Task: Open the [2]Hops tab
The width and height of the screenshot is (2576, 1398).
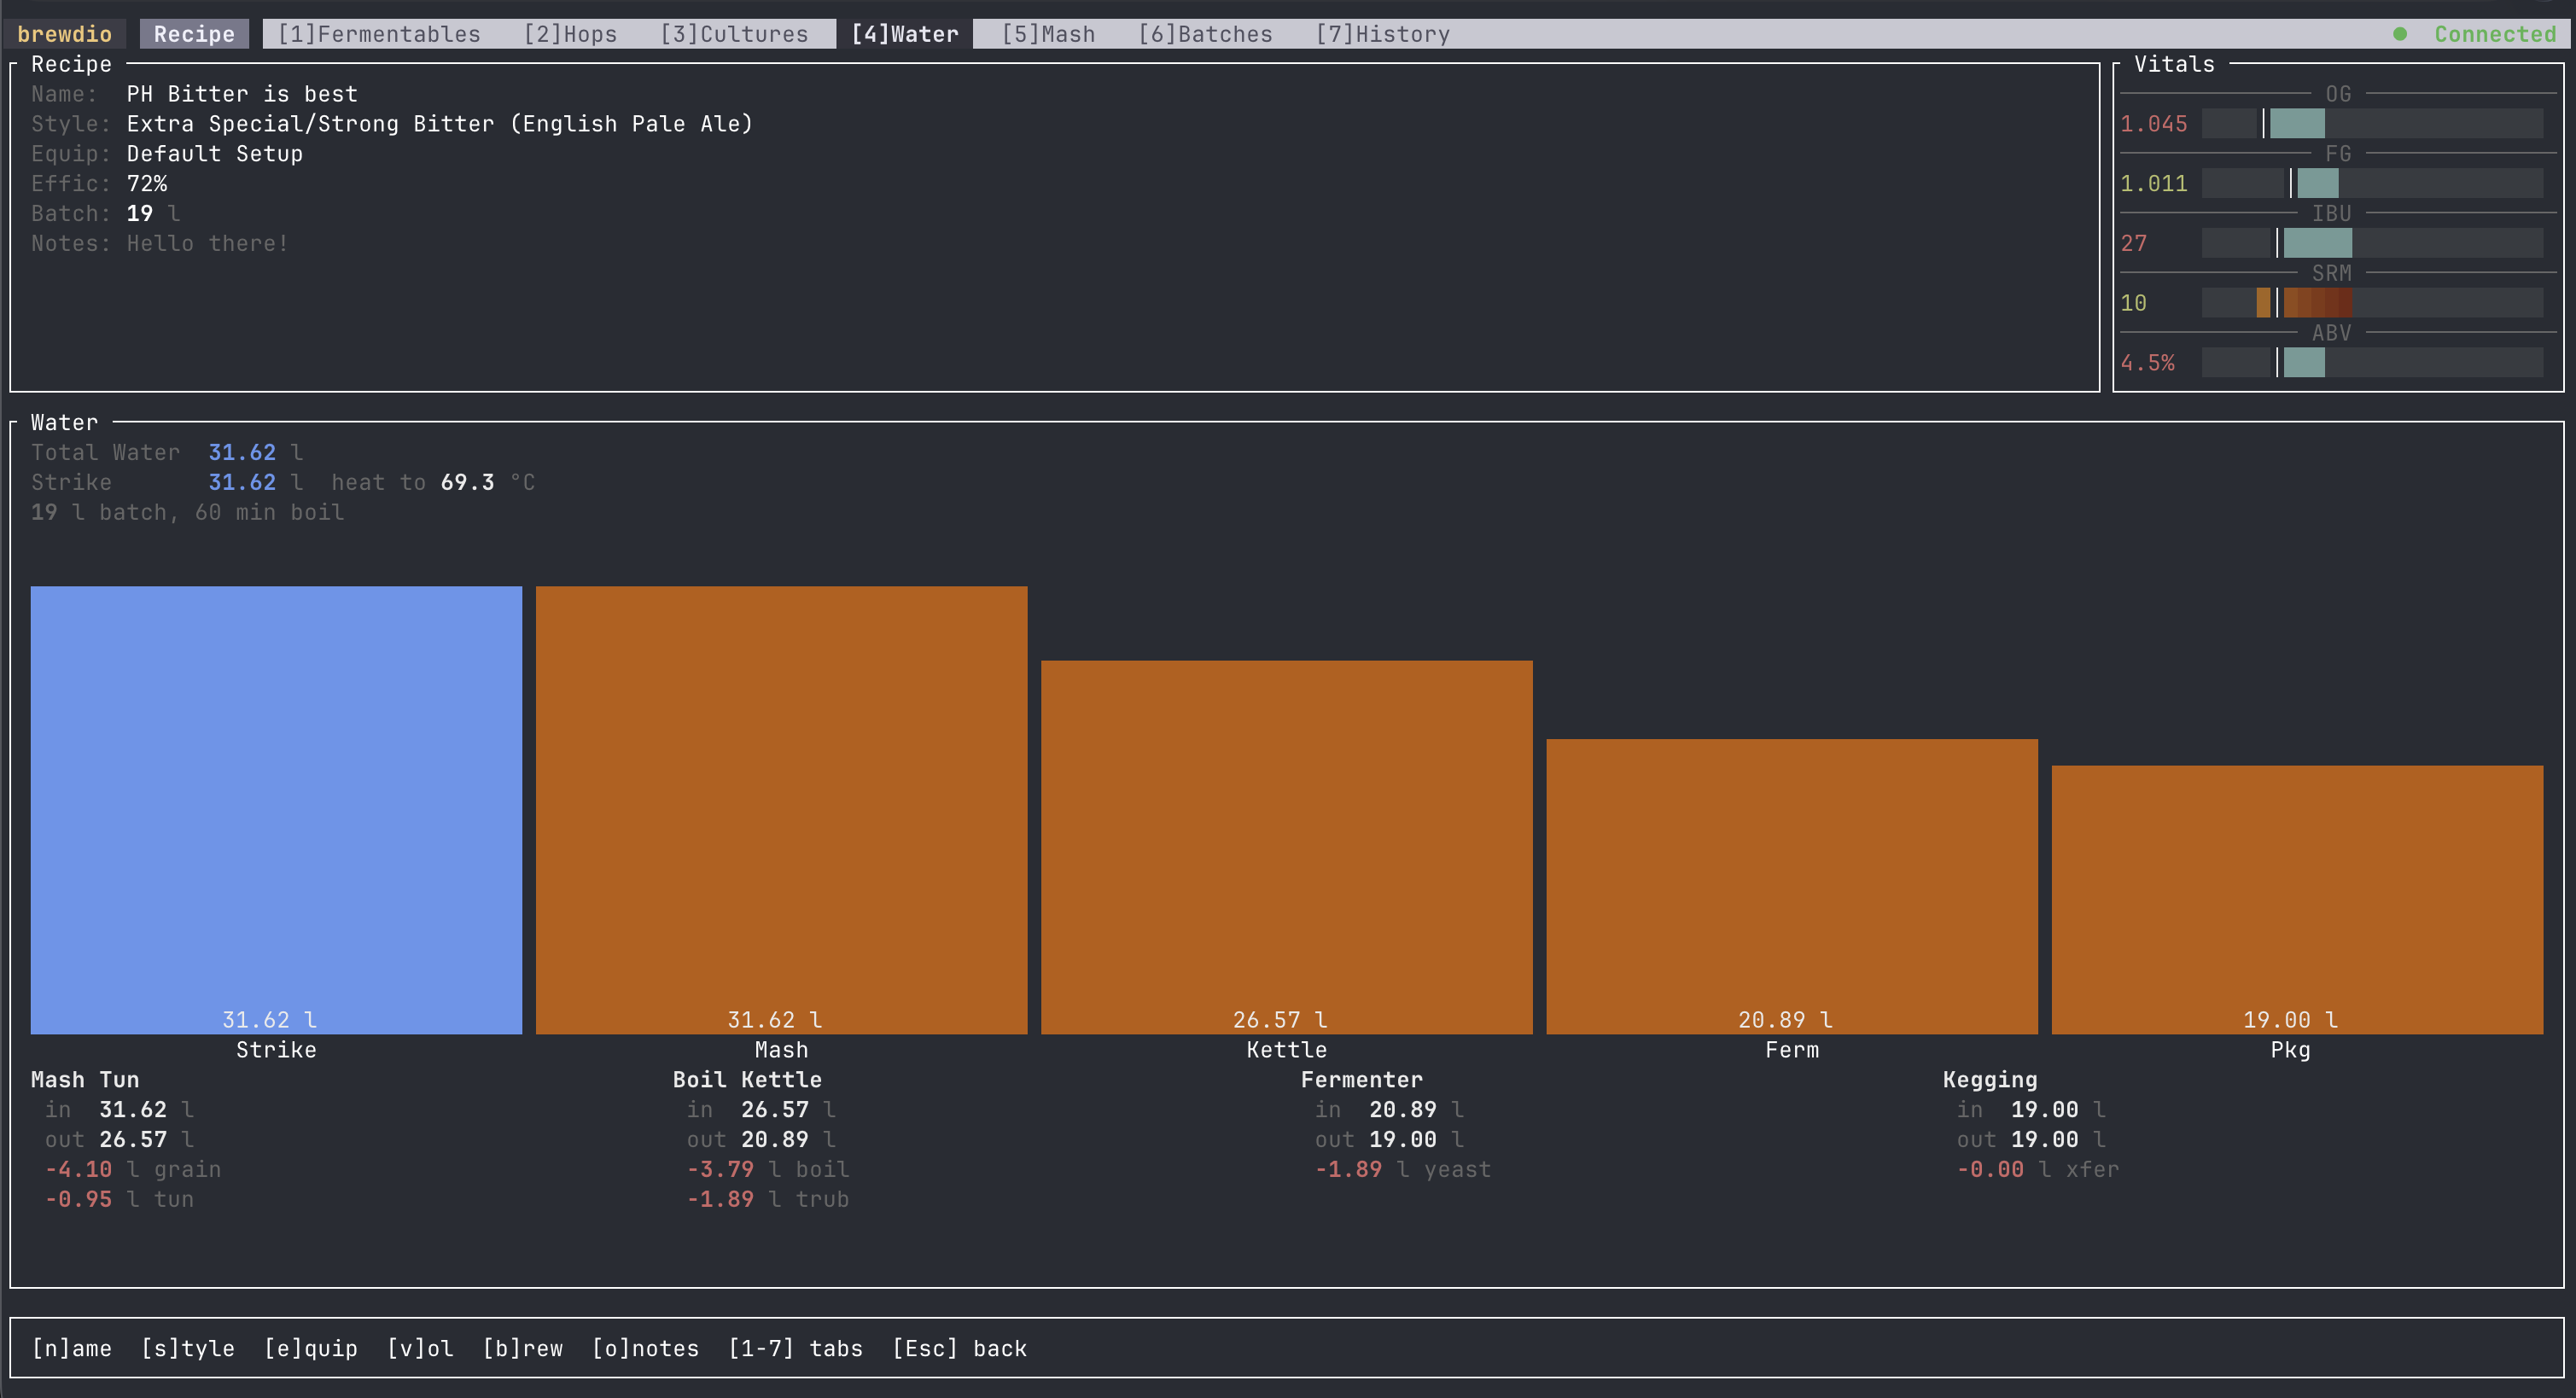Action: (570, 33)
